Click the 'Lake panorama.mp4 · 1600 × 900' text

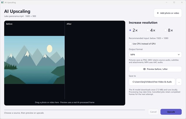pos(20,16)
